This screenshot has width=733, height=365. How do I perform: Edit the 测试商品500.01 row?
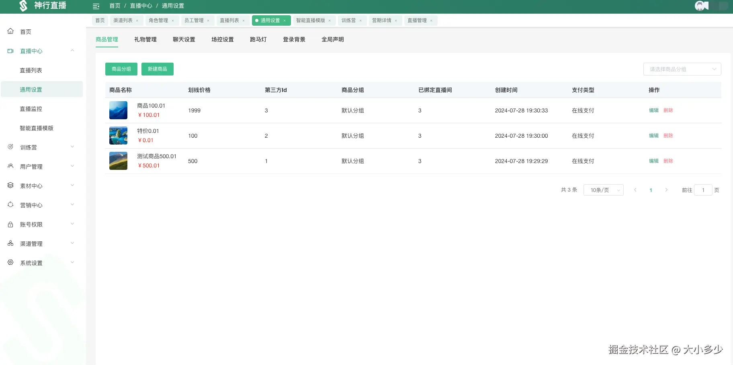tap(654, 161)
